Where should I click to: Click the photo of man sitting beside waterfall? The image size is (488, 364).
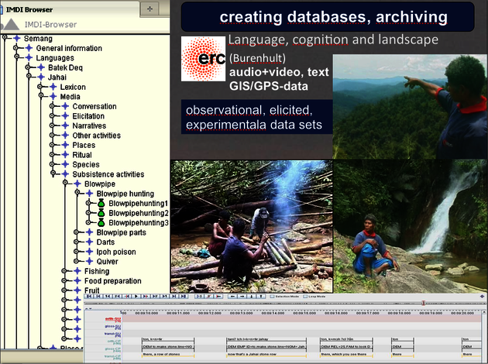click(411, 226)
